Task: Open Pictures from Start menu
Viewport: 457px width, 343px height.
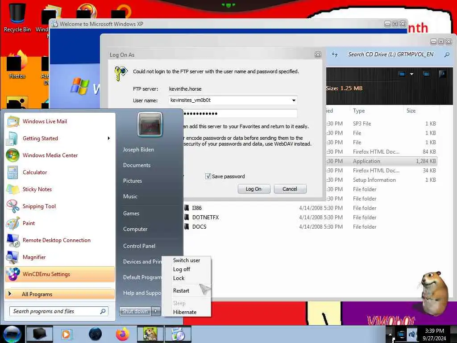Action: point(132,181)
